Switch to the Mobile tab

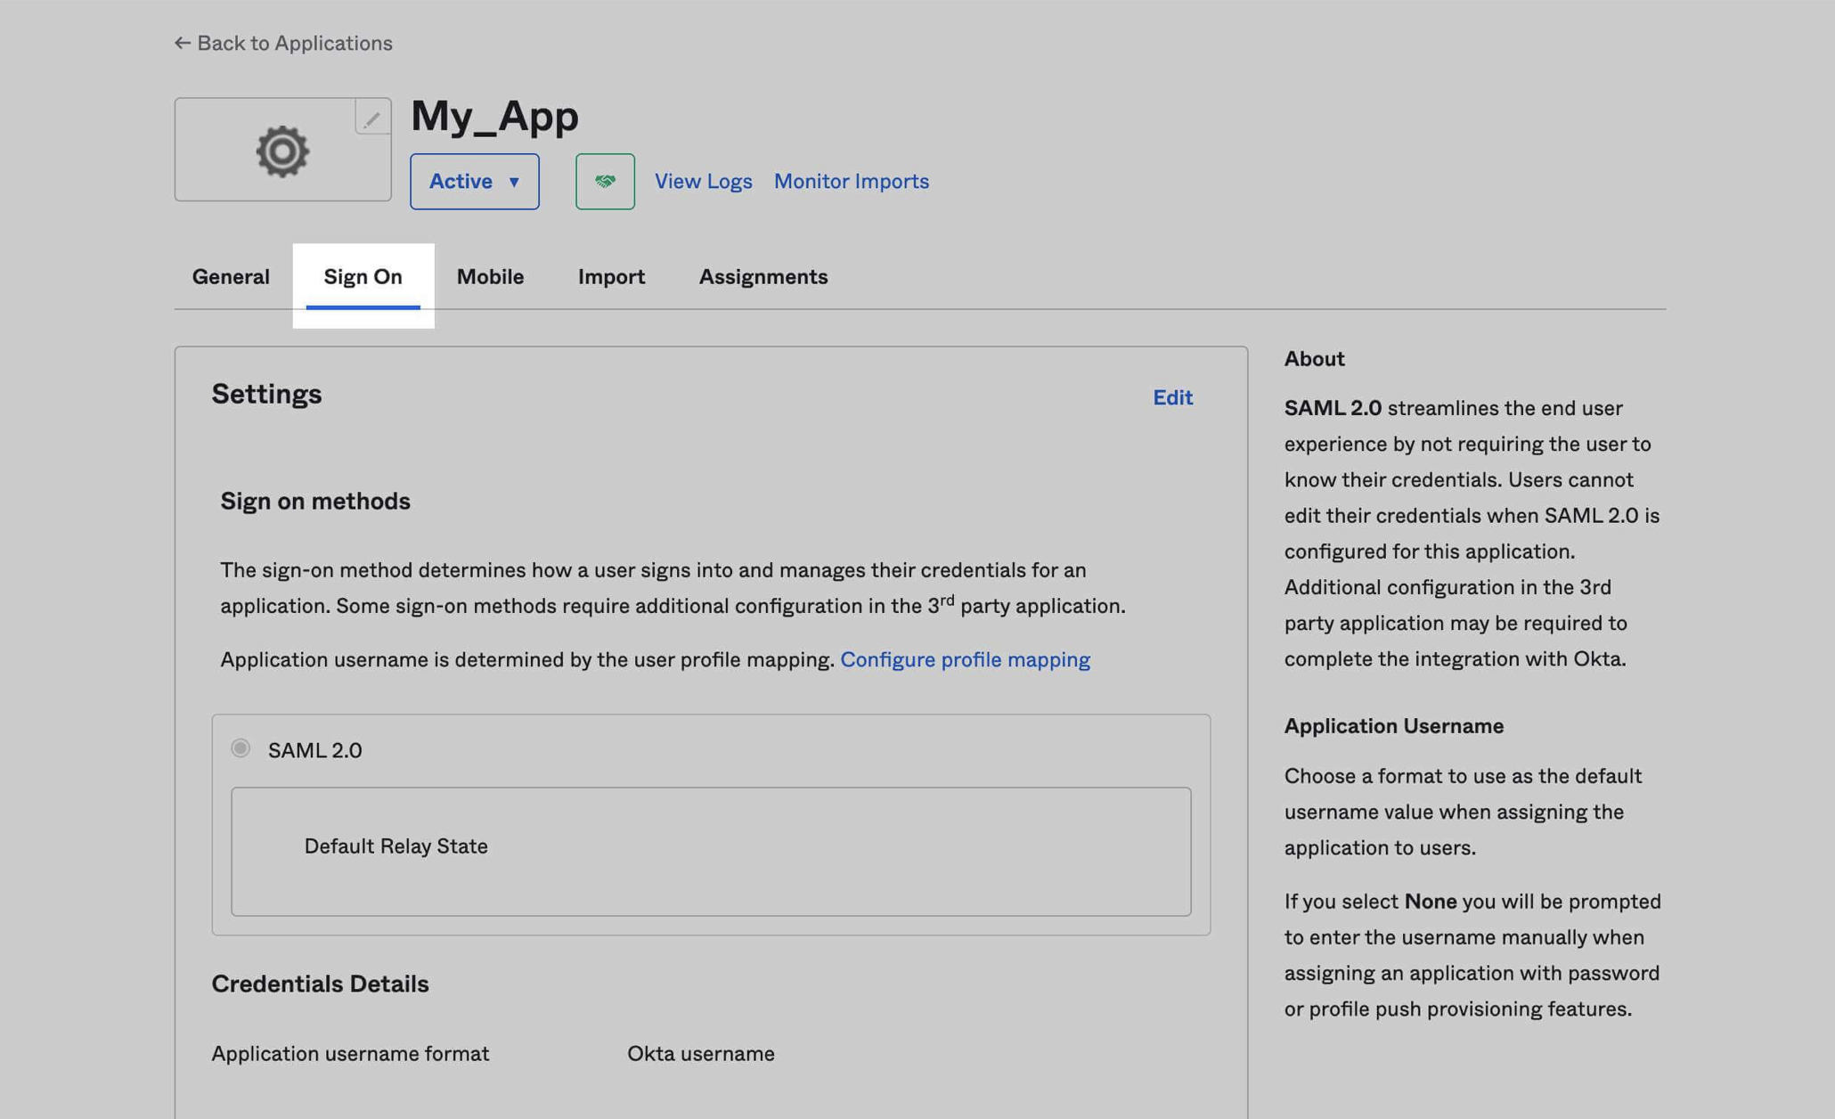pos(490,276)
